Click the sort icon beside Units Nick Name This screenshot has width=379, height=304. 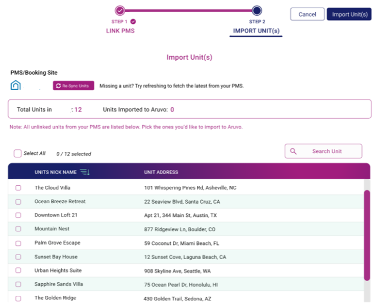click(85, 172)
